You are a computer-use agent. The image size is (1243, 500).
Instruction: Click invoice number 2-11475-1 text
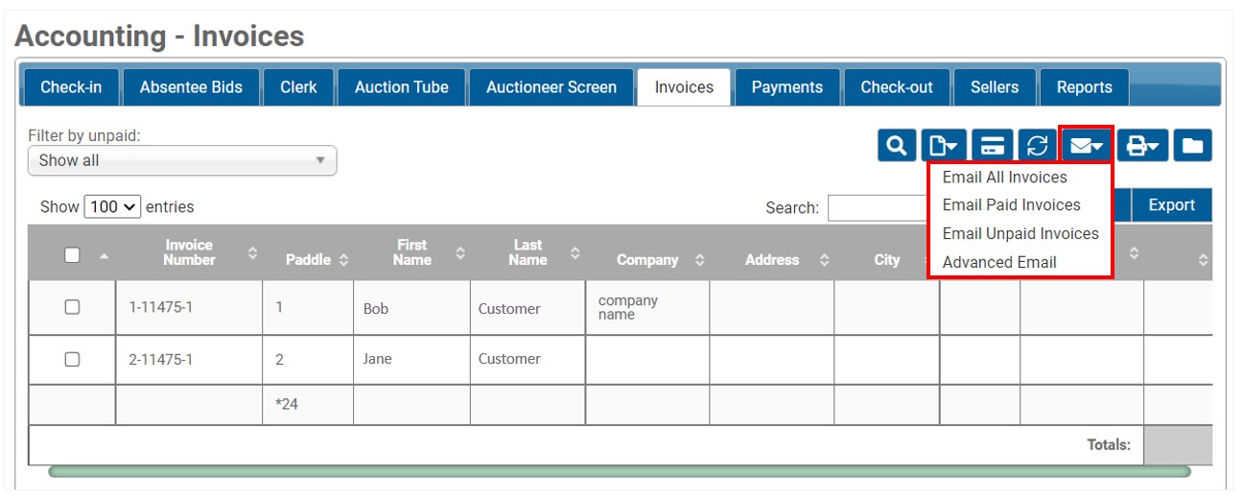click(161, 359)
